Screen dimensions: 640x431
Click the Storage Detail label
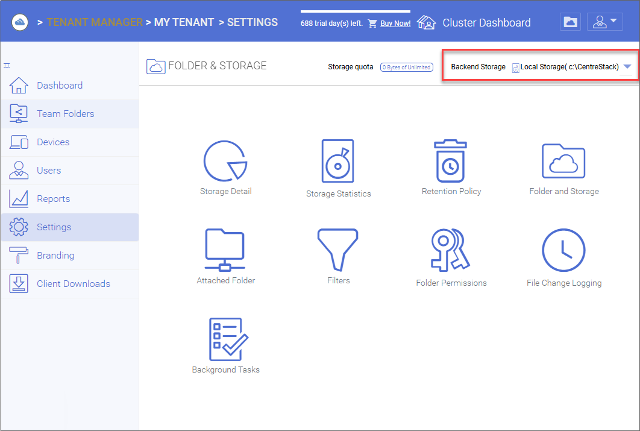[226, 191]
